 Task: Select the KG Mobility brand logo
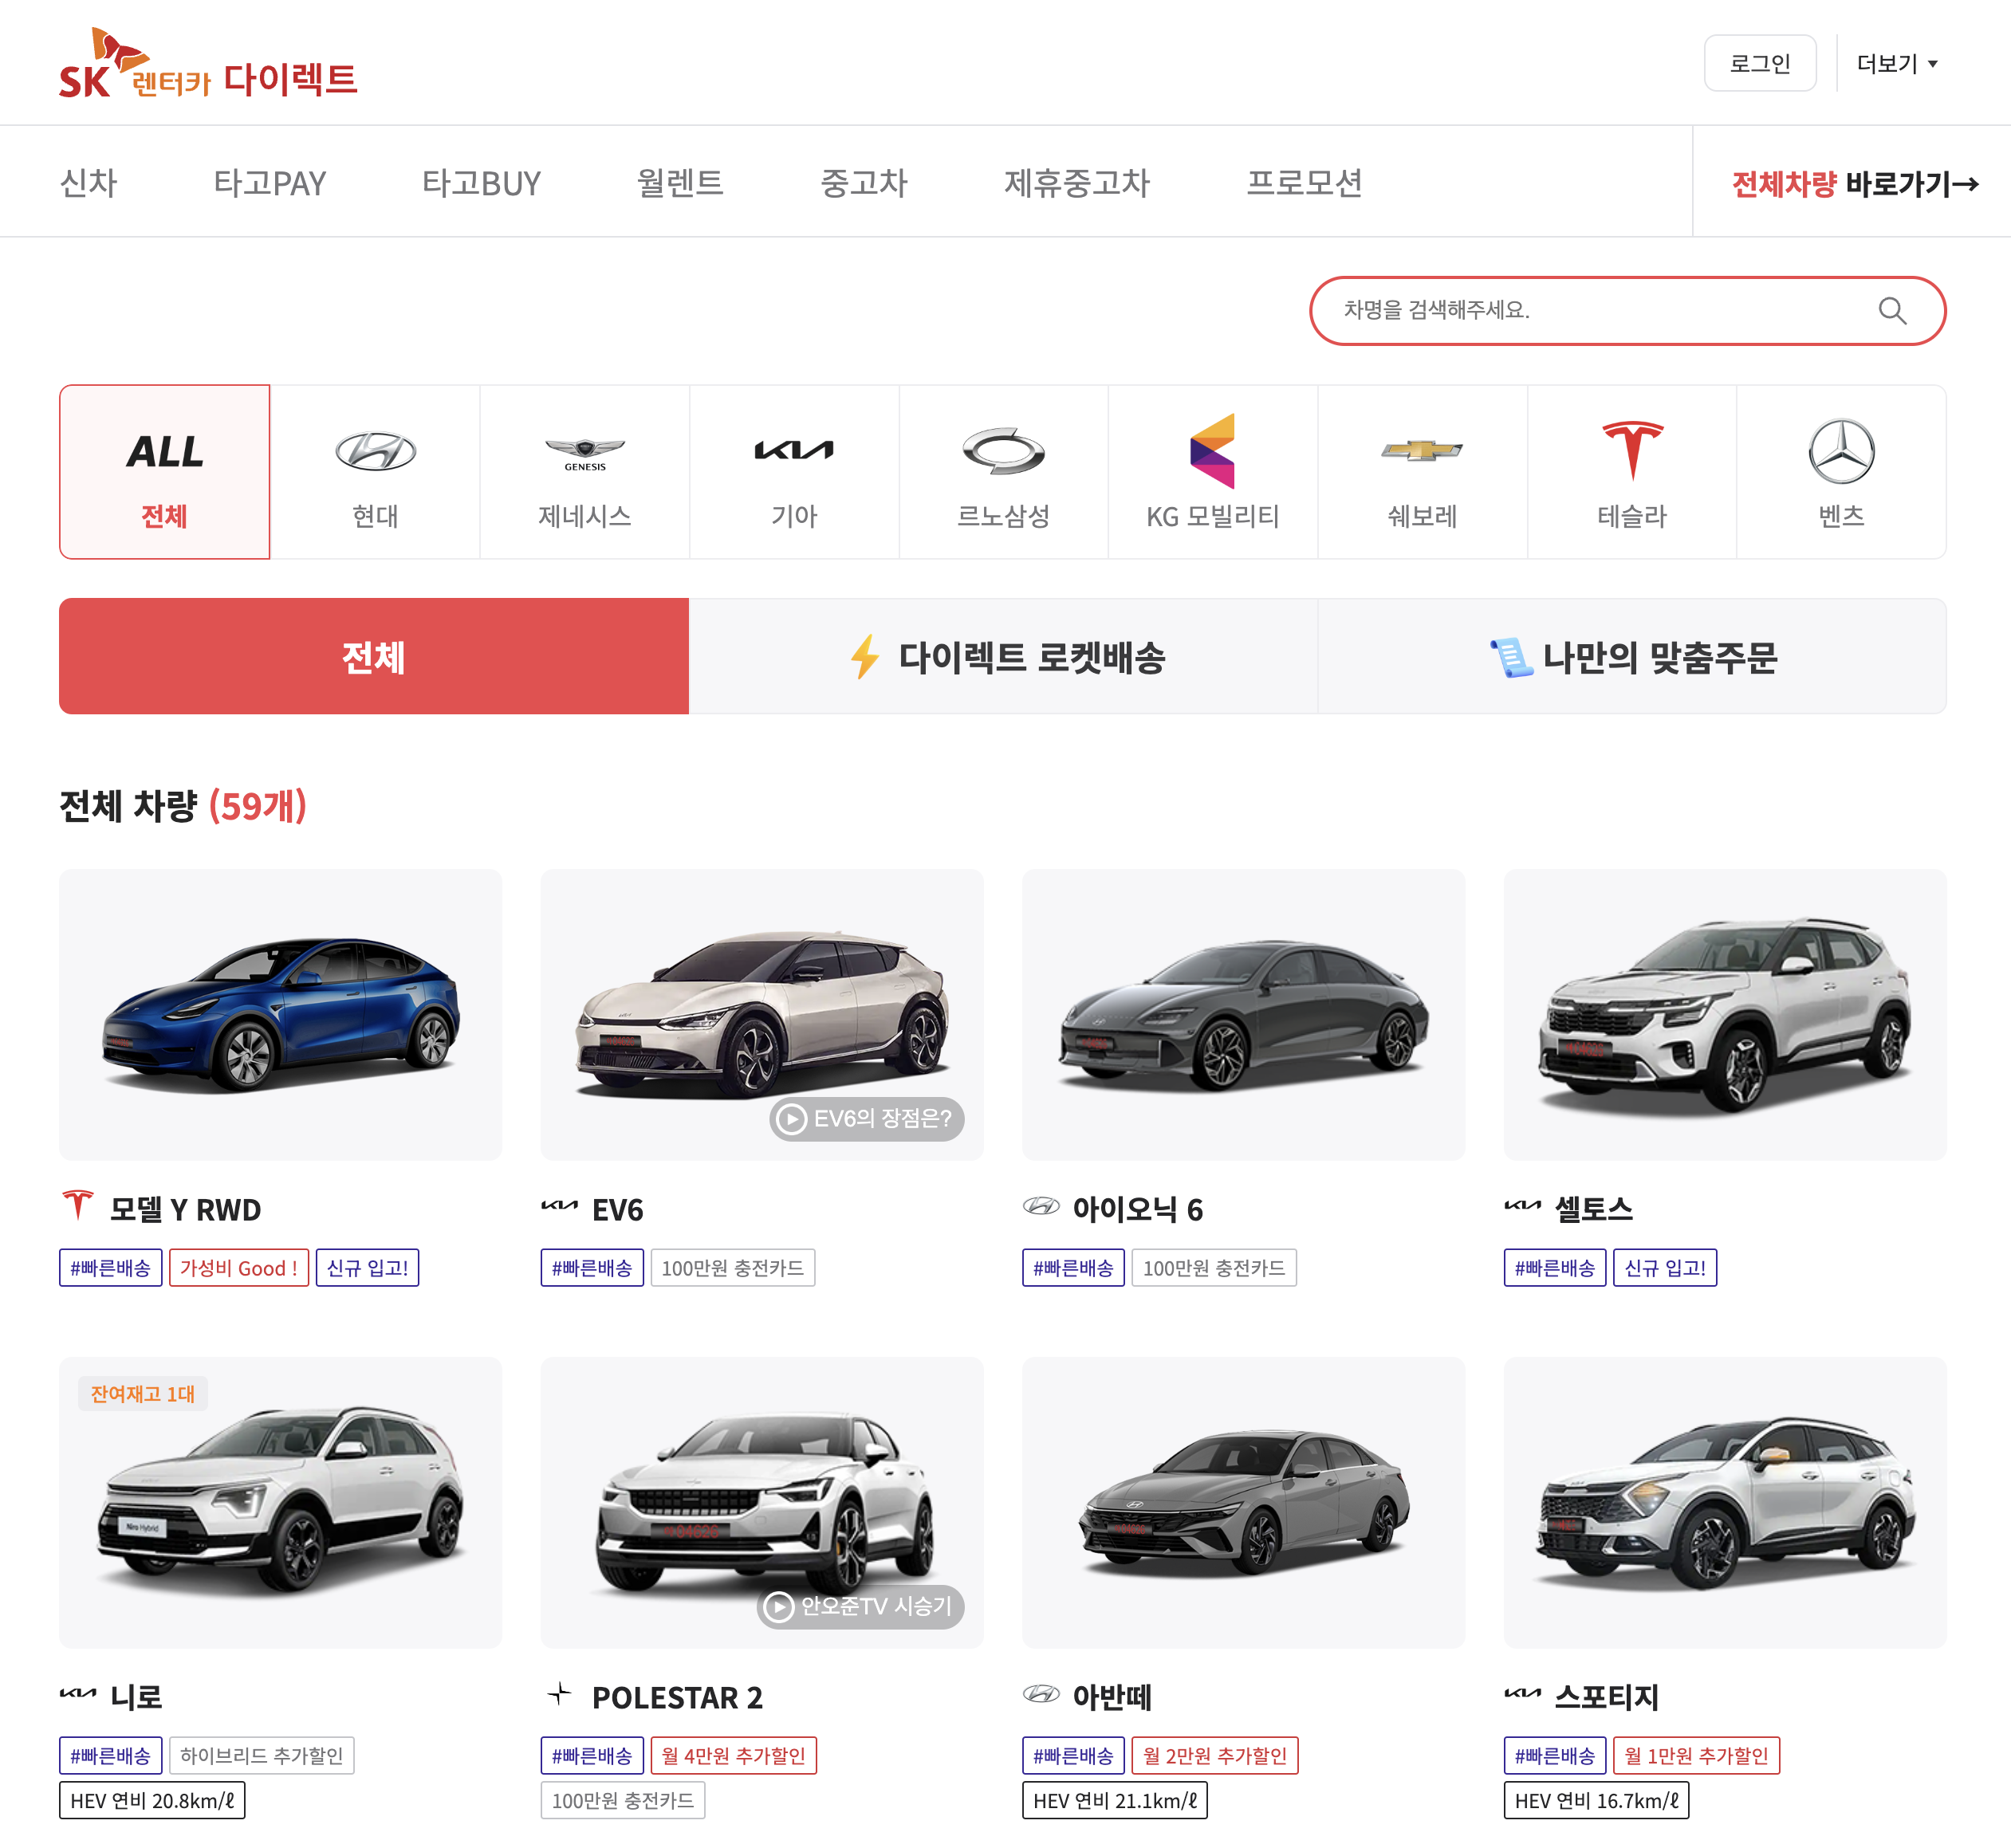[x=1212, y=452]
